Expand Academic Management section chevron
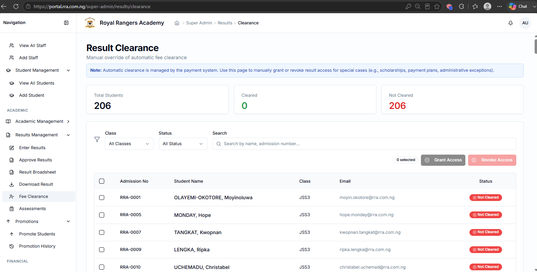This screenshot has width=537, height=272. [68, 121]
